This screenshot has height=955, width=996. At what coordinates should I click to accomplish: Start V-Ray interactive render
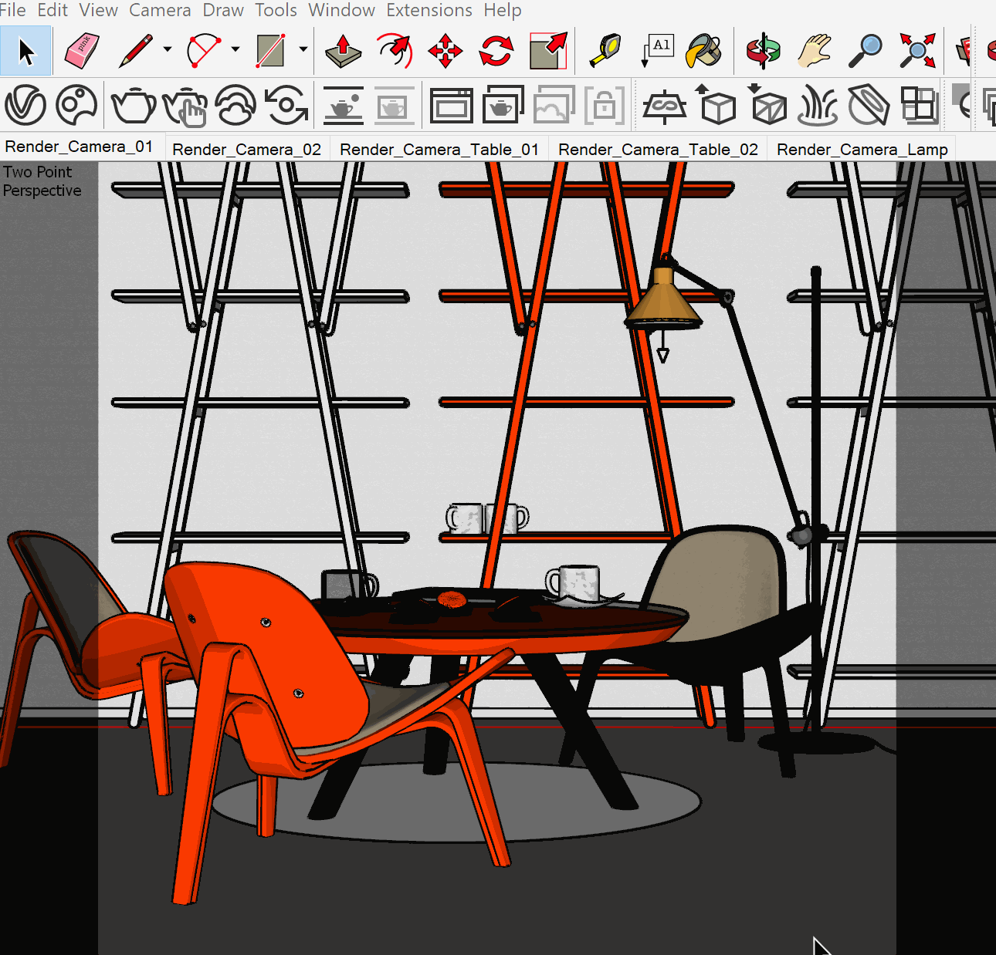185,106
